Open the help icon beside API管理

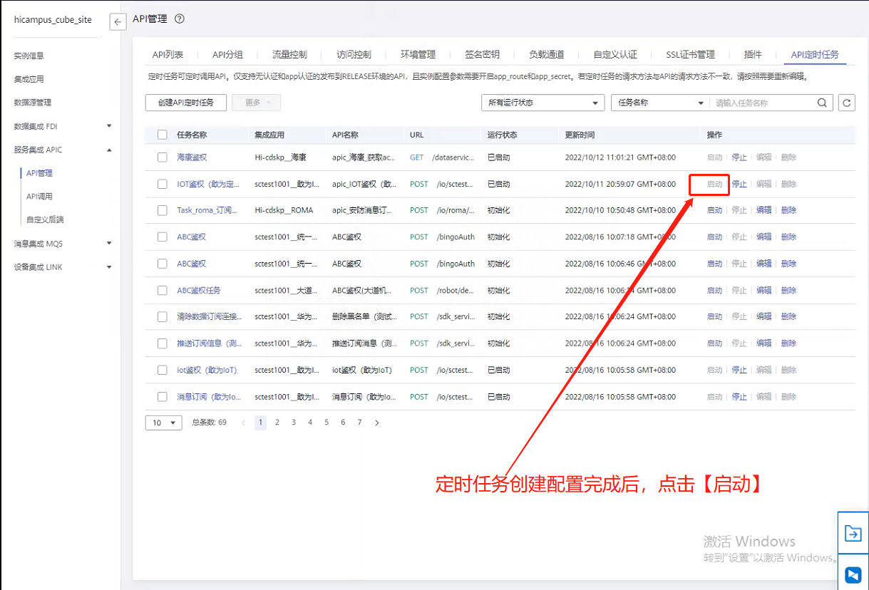pos(180,19)
